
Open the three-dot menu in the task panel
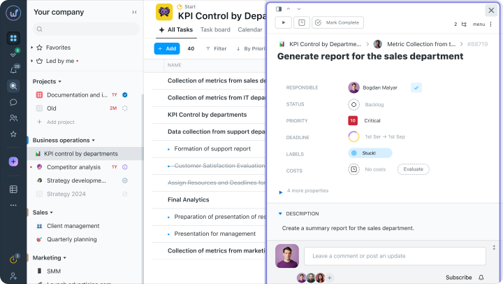(x=492, y=24)
